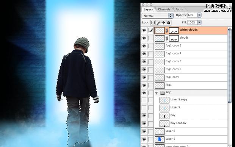Hide the fog1 copy 2 layer
The width and height of the screenshot is (235, 147).
(x=144, y=70)
